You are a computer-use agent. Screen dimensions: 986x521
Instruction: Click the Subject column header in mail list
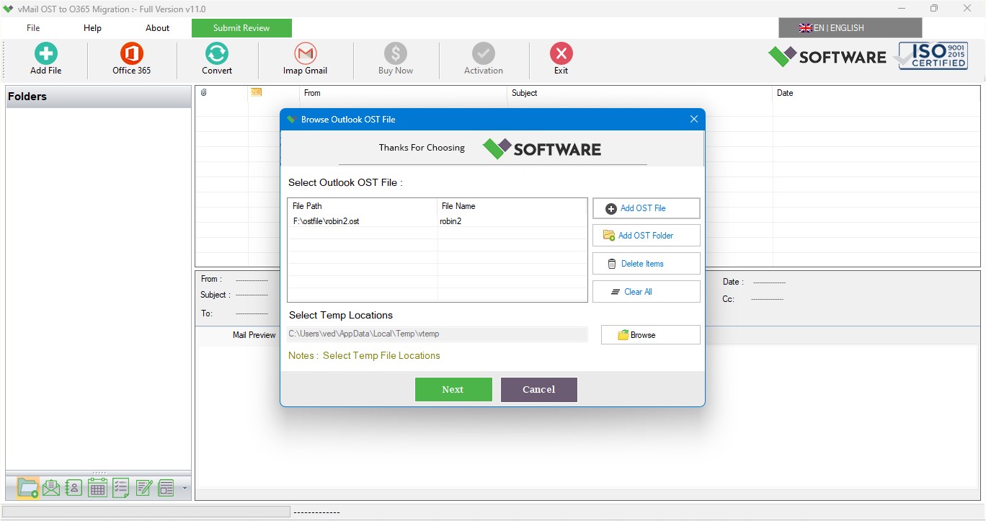[639, 93]
